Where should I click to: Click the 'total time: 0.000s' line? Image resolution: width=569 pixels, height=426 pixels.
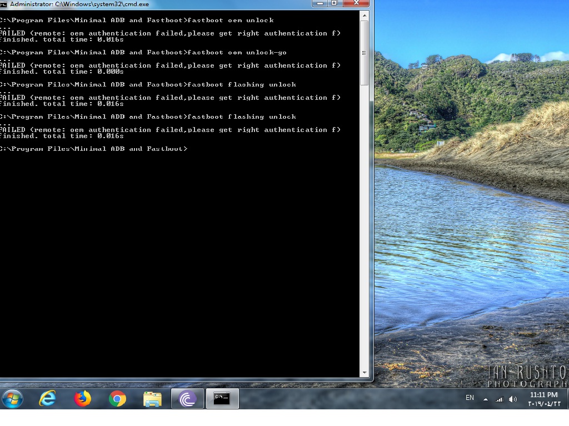point(83,72)
